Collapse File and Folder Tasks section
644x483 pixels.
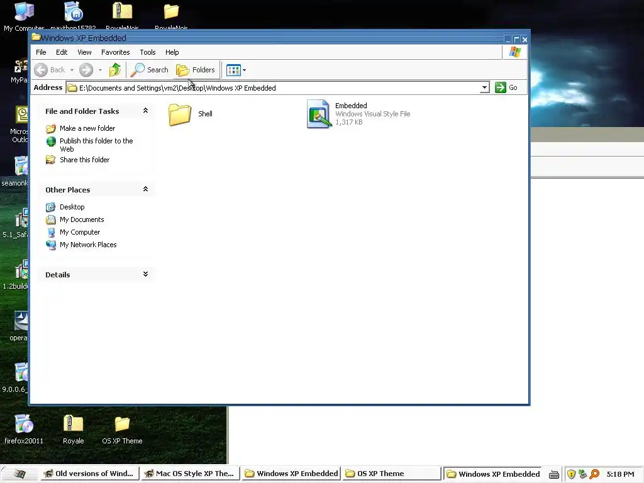(145, 111)
